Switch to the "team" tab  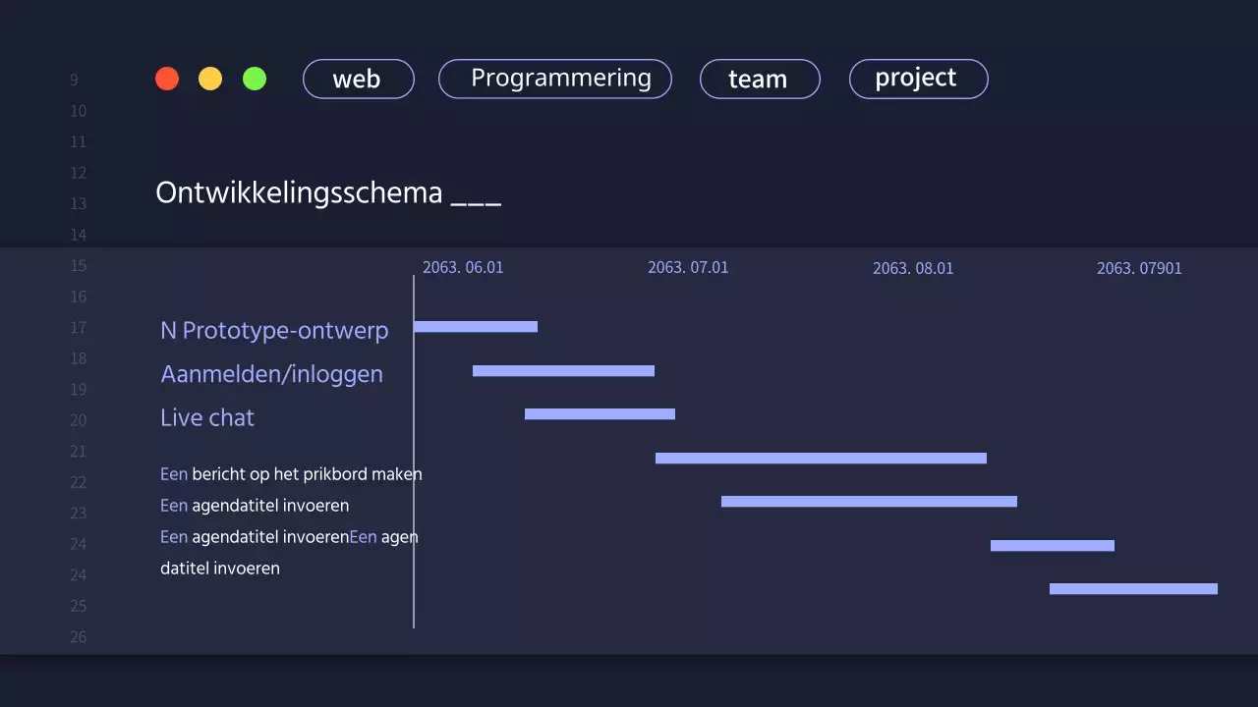pos(759,79)
